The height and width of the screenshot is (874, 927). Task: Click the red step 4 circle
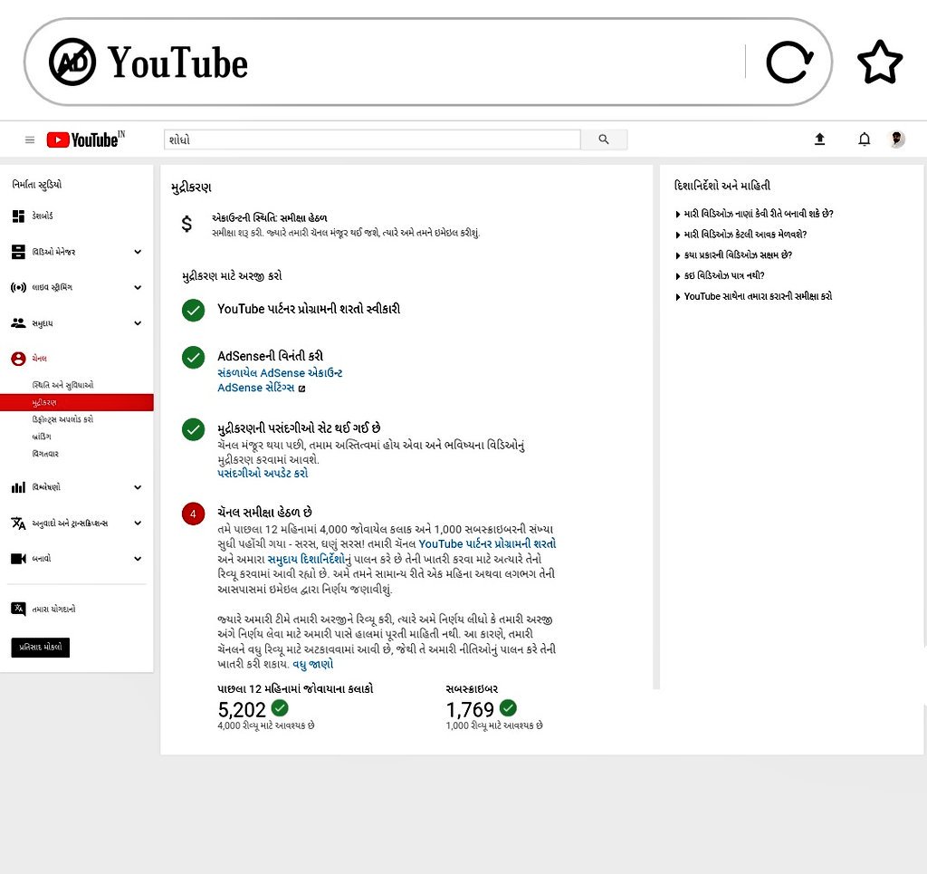pos(193,514)
